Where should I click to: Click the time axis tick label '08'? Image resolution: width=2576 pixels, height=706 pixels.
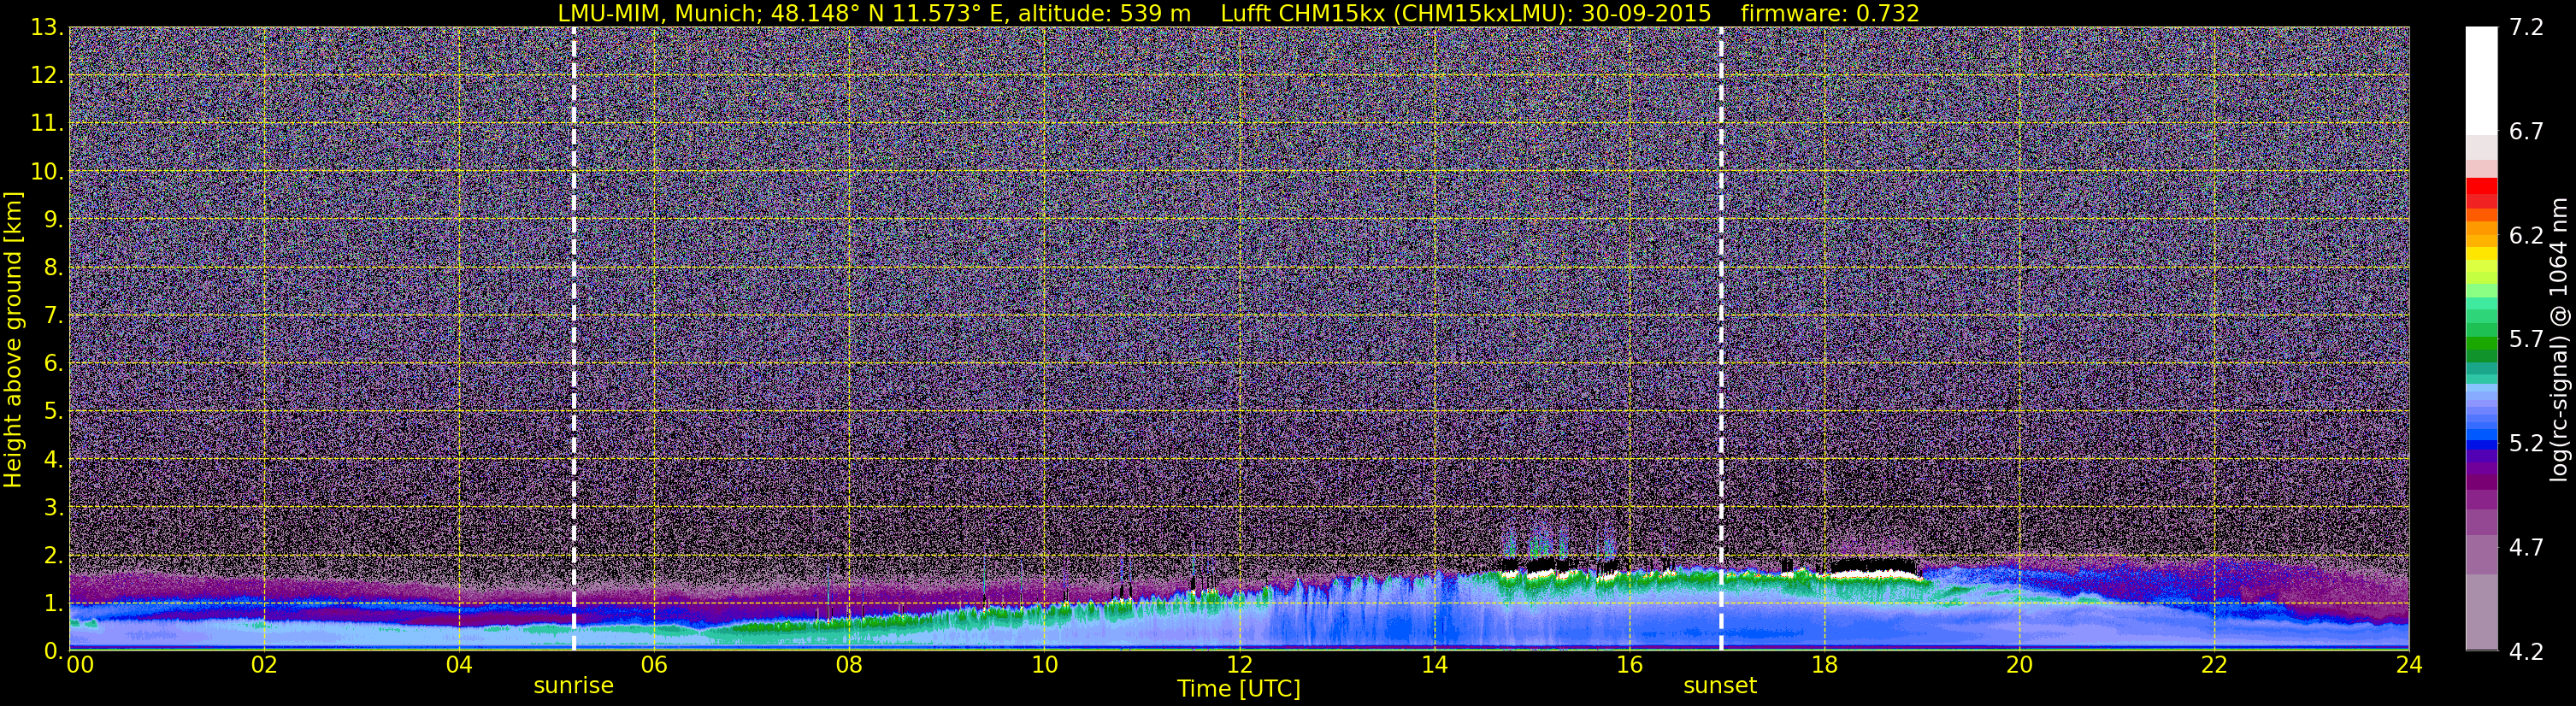(849, 666)
